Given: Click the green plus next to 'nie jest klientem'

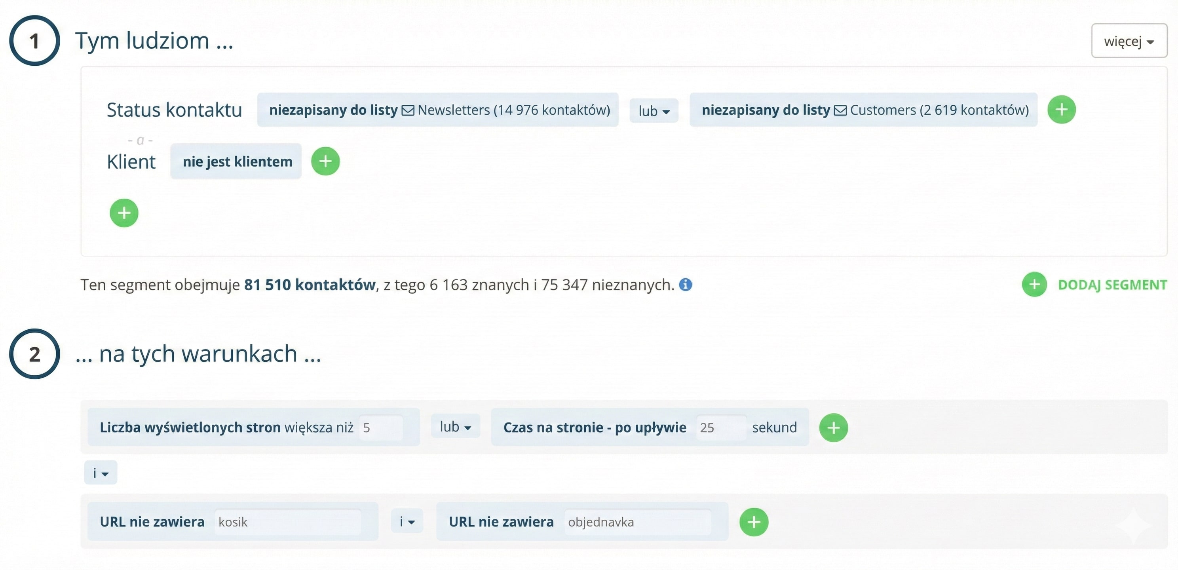Looking at the screenshot, I should 325,161.
